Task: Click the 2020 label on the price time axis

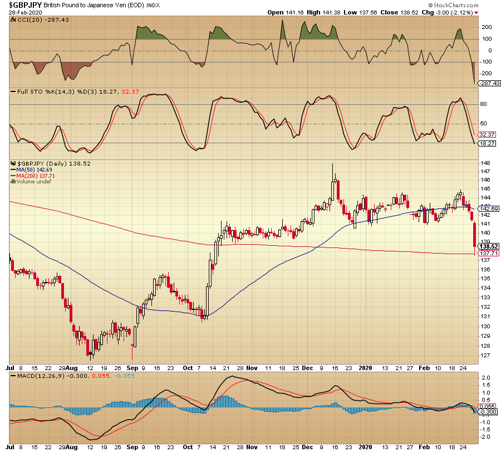Action: click(x=365, y=368)
